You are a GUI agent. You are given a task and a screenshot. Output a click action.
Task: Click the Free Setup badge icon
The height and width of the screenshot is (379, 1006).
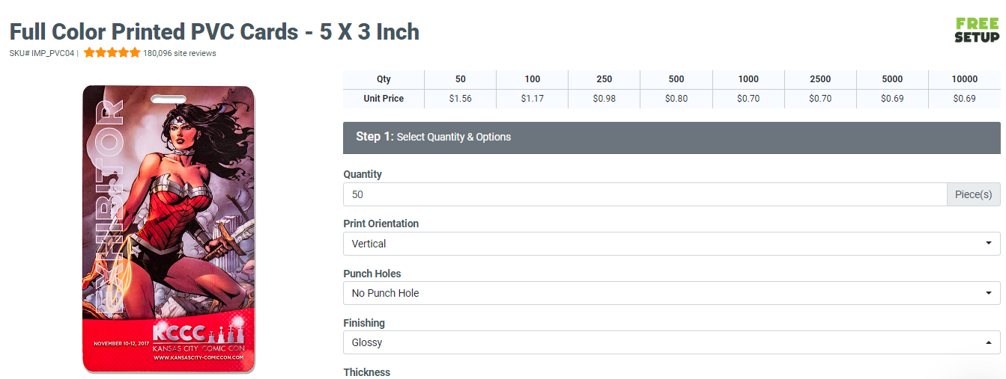977,30
